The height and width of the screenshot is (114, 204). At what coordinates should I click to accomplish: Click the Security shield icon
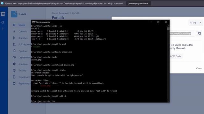point(14,70)
